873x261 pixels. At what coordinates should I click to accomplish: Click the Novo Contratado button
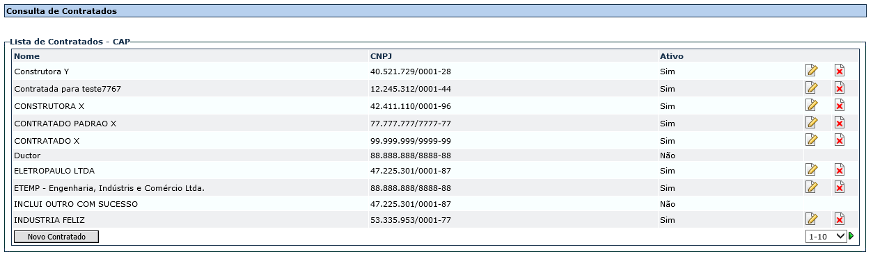tap(56, 237)
